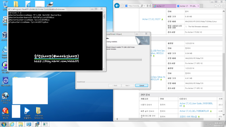Open the USB Print Server Setup_140123 link
This screenshot has width=226, height=127.
pyautogui.click(x=158, y=53)
